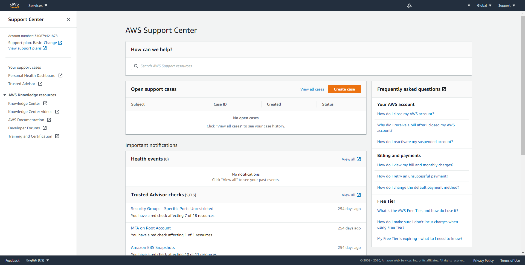
Task: Click the Case ID column header
Action: point(220,104)
